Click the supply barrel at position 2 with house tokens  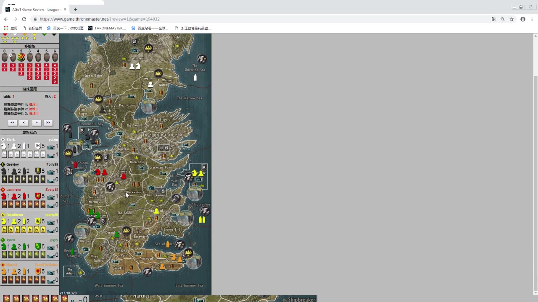pos(21,57)
